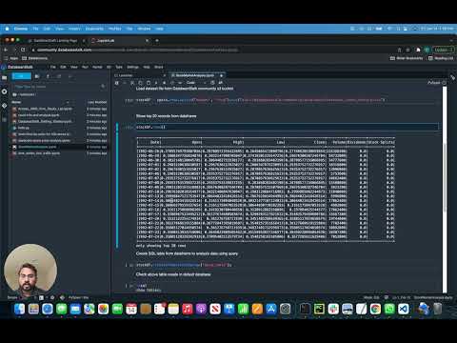The height and width of the screenshot is (343, 457).
Task: Open Visual Studio Code from the Dock
Action: coord(404,309)
